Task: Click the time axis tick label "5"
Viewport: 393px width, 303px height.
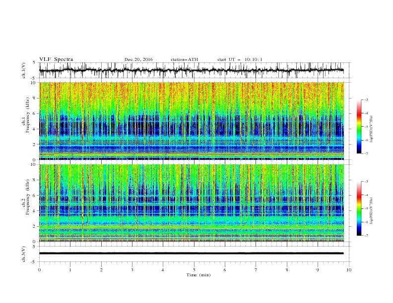Action: tap(194, 270)
